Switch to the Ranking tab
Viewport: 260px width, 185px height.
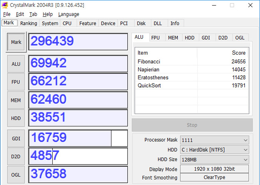(x=29, y=23)
